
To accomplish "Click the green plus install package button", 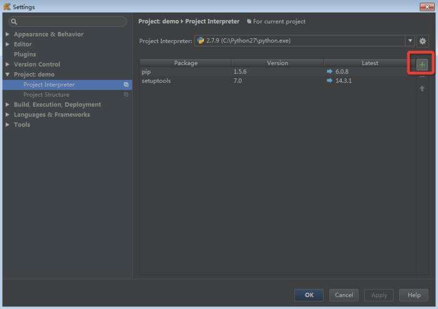I will coord(422,65).
